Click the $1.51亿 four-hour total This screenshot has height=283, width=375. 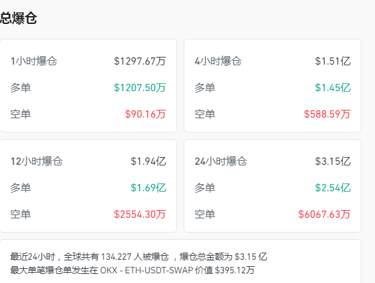click(333, 61)
